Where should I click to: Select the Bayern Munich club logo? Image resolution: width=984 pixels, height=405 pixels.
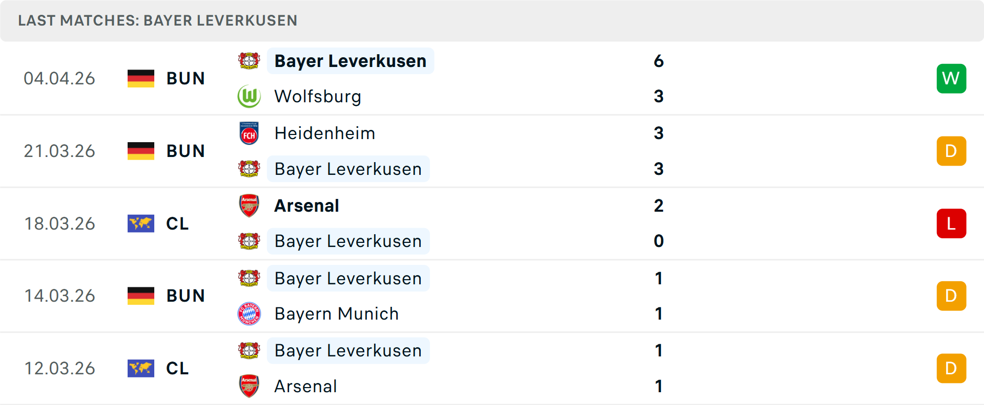[249, 313]
